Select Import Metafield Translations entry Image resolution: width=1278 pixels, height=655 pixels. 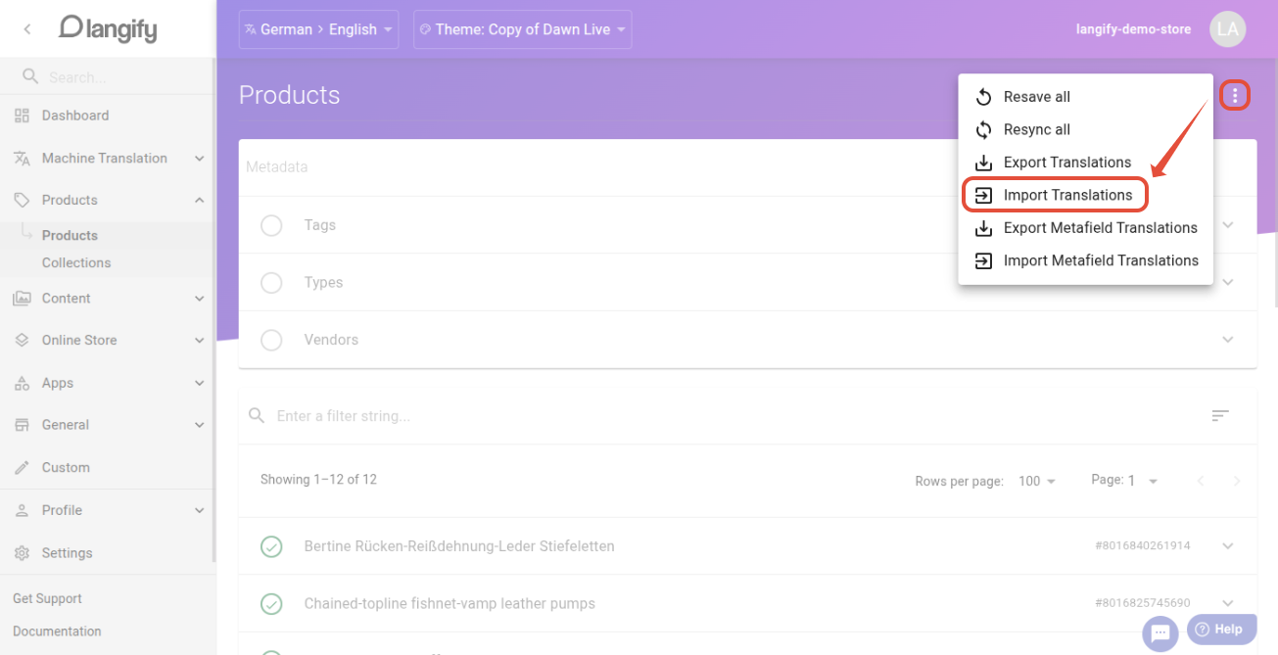[x=1085, y=260]
